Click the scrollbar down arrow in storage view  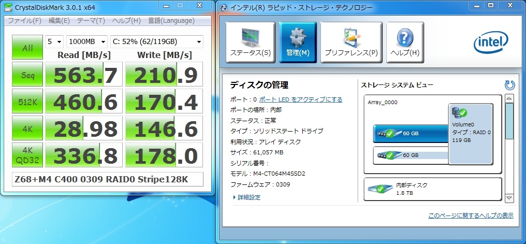pyautogui.click(x=509, y=198)
